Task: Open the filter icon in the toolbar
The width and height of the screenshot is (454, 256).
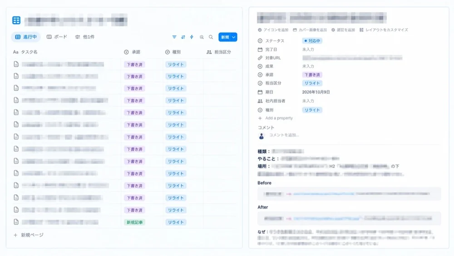Action: click(x=174, y=37)
